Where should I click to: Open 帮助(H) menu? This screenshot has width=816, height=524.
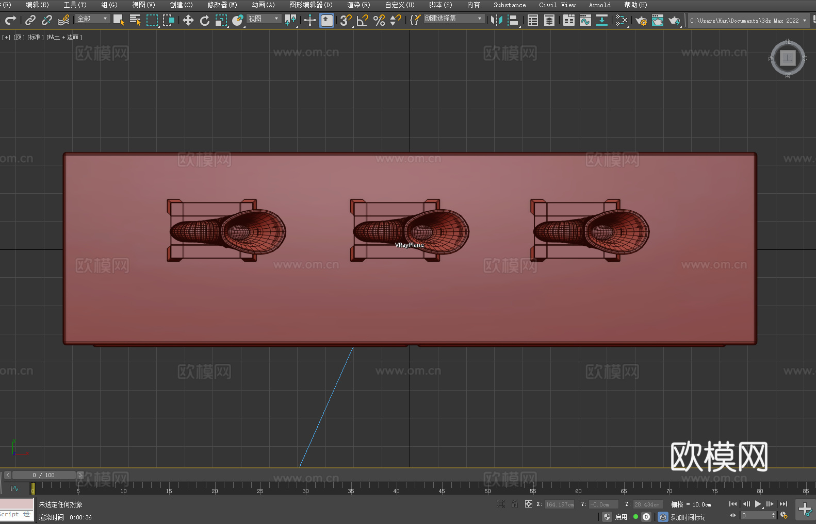tap(635, 5)
